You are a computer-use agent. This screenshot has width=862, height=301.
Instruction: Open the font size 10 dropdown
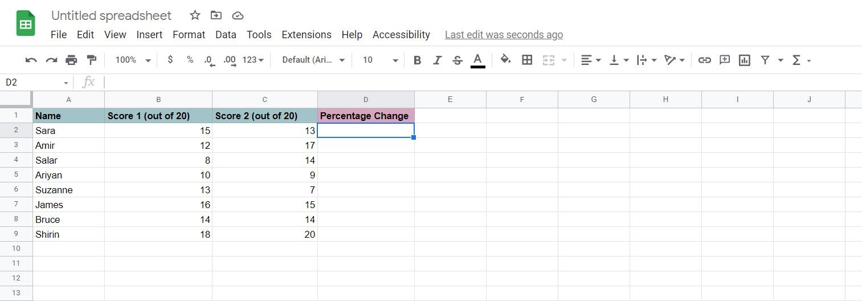tap(381, 60)
